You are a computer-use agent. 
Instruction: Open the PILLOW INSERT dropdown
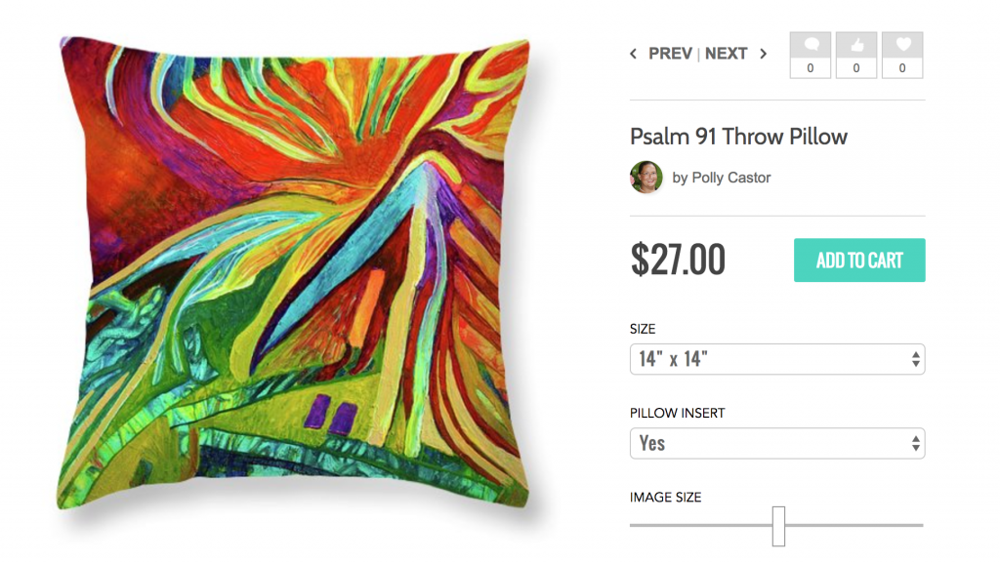coord(776,443)
